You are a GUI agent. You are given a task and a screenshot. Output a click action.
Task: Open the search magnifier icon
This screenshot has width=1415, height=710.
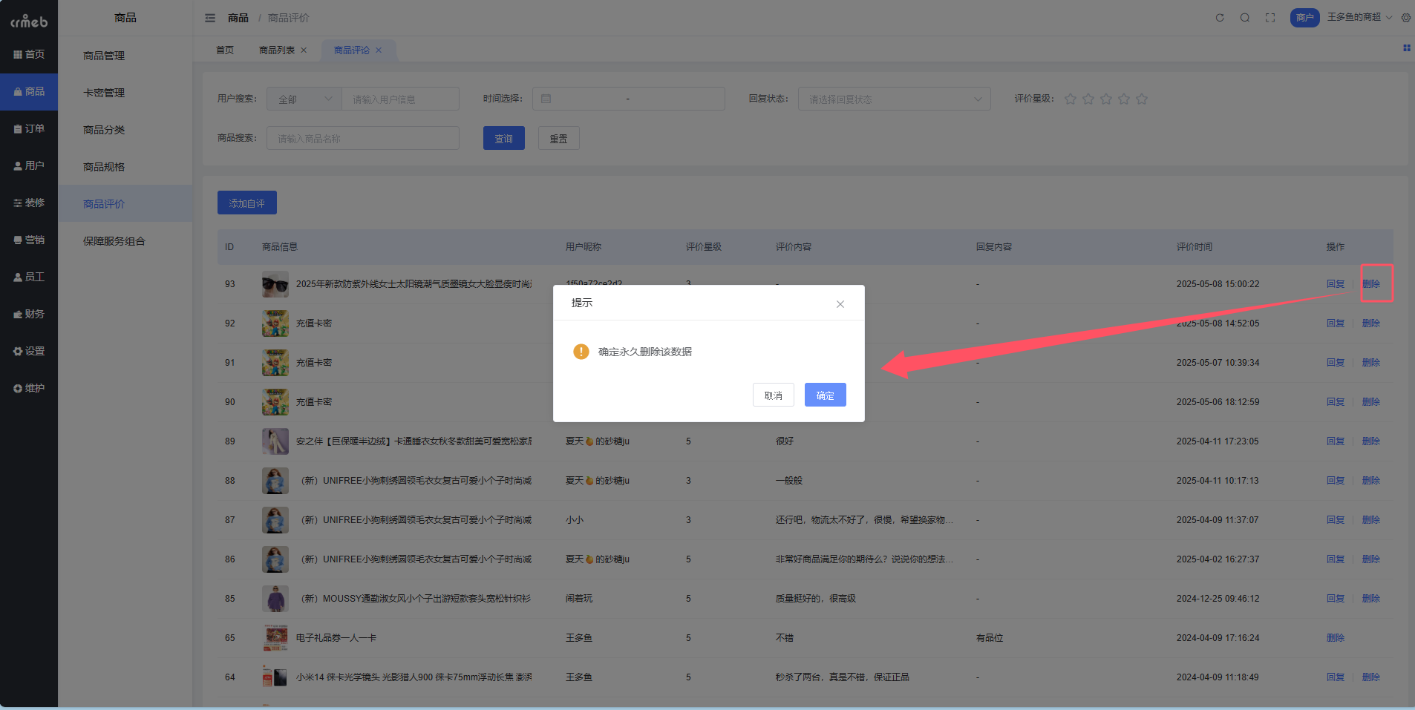(1245, 18)
